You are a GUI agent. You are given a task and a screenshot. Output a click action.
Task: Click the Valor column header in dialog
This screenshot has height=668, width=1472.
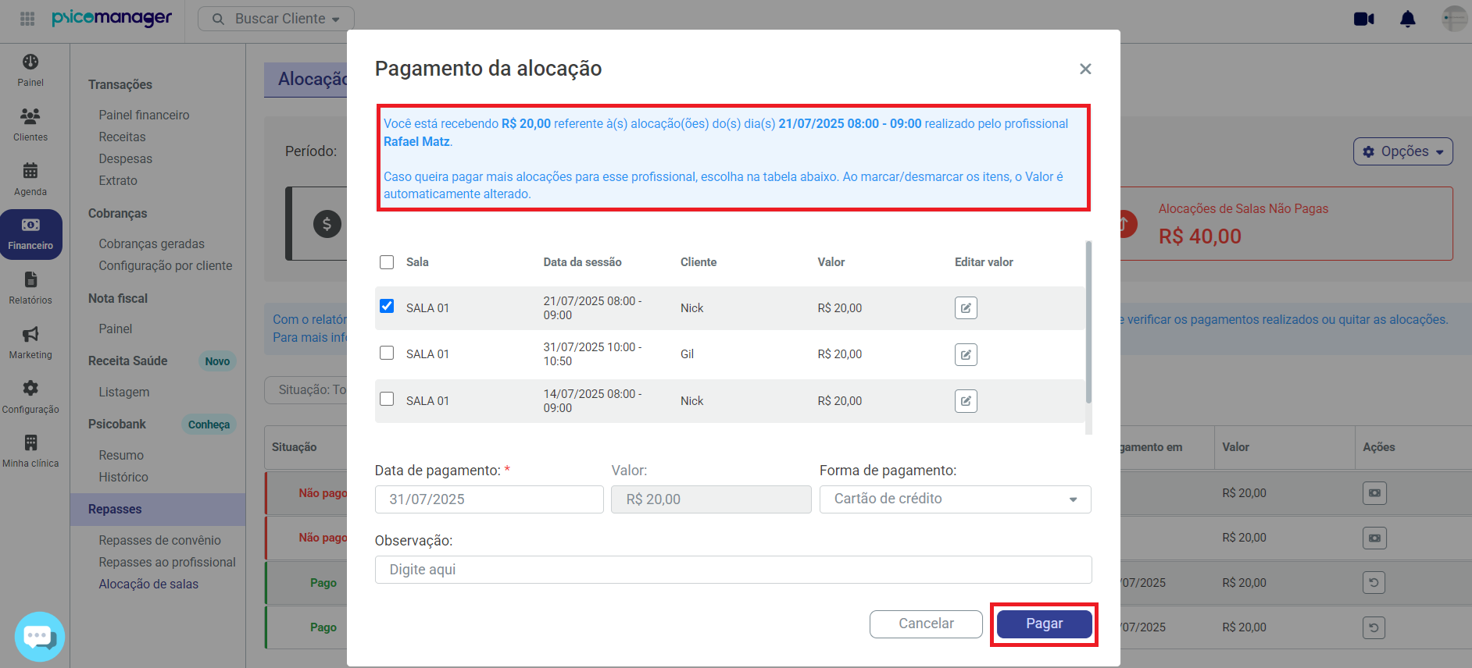(x=831, y=262)
